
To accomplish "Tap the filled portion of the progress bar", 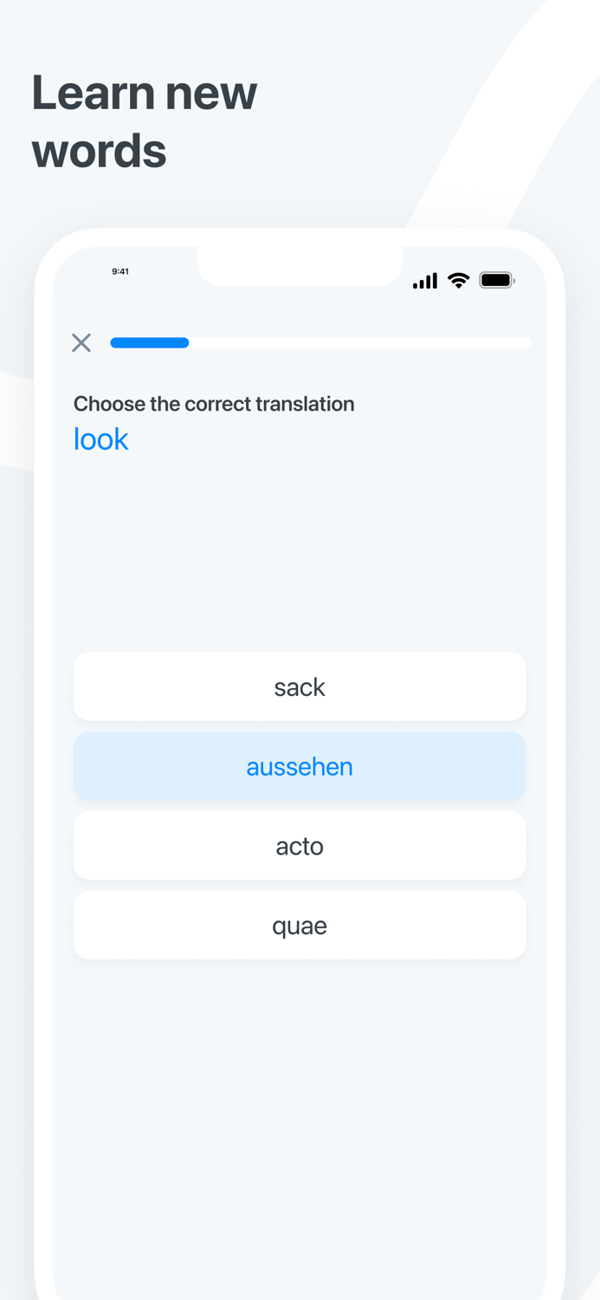I will (149, 342).
